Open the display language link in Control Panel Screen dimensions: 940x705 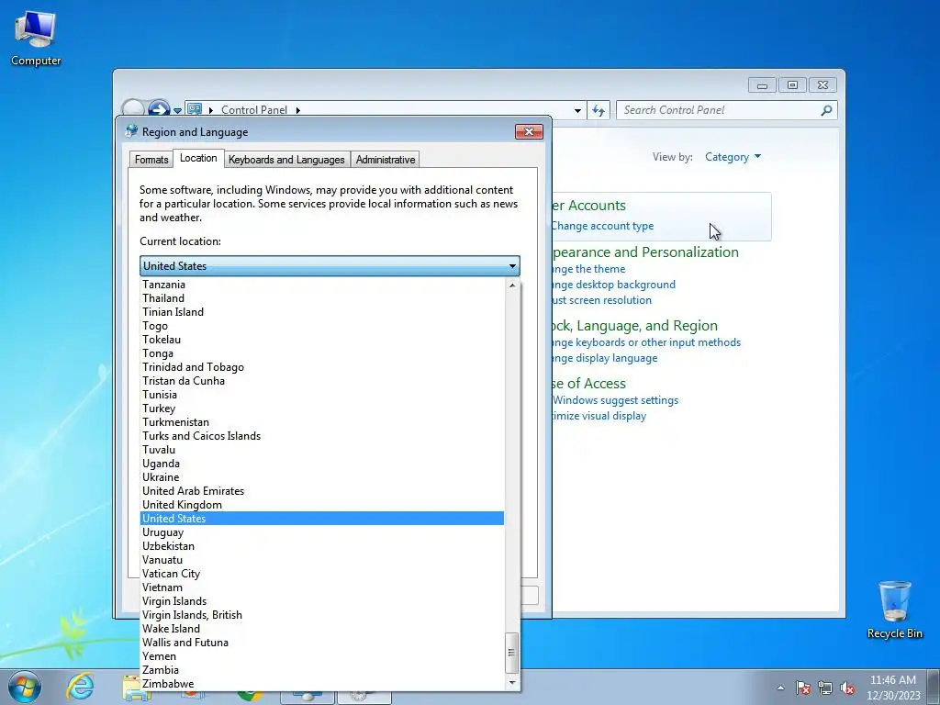(x=604, y=358)
